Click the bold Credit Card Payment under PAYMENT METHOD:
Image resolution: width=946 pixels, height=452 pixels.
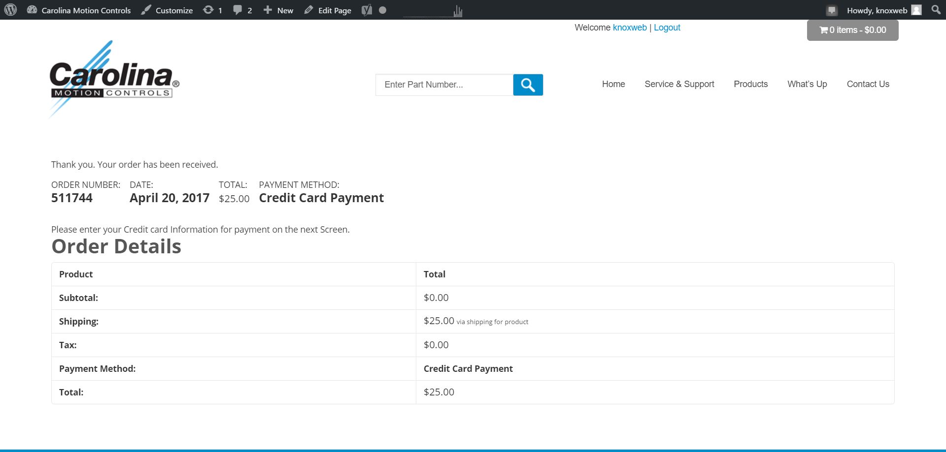[321, 198]
